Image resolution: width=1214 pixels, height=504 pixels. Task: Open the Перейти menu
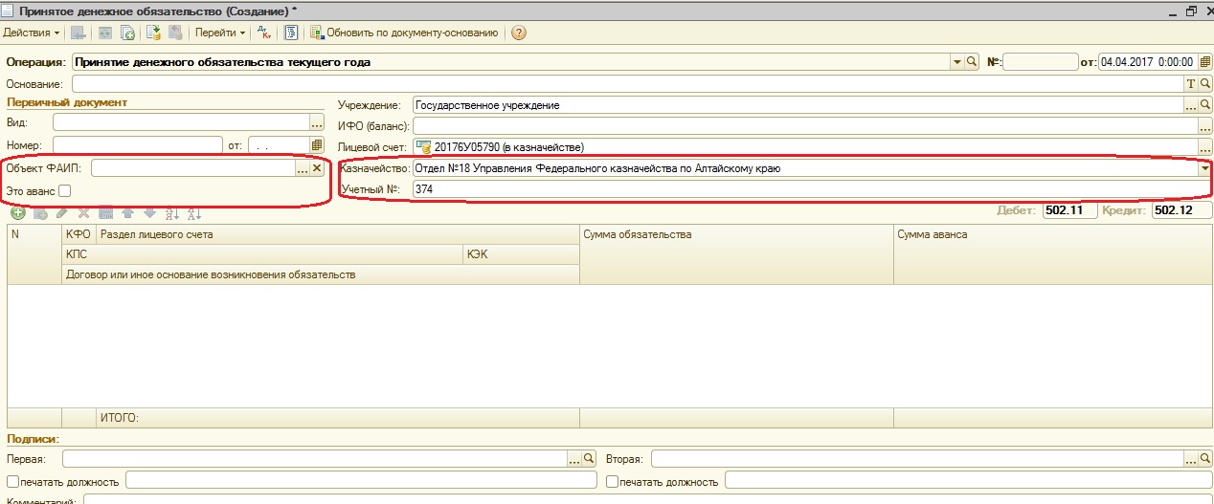[219, 33]
